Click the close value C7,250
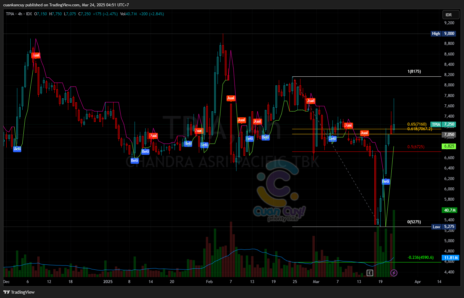Image resolution: width=464 pixels, height=298 pixels. (84, 14)
